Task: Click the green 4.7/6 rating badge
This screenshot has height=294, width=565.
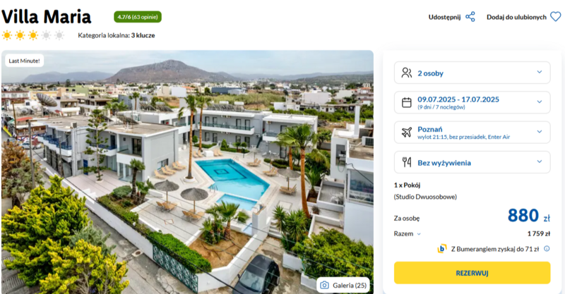Action: (138, 17)
